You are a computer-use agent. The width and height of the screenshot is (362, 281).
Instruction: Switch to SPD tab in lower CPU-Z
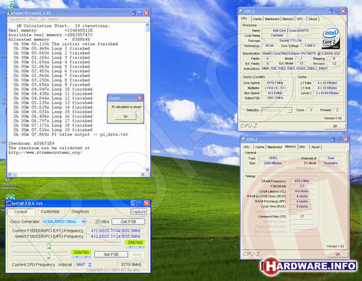[x=302, y=147]
